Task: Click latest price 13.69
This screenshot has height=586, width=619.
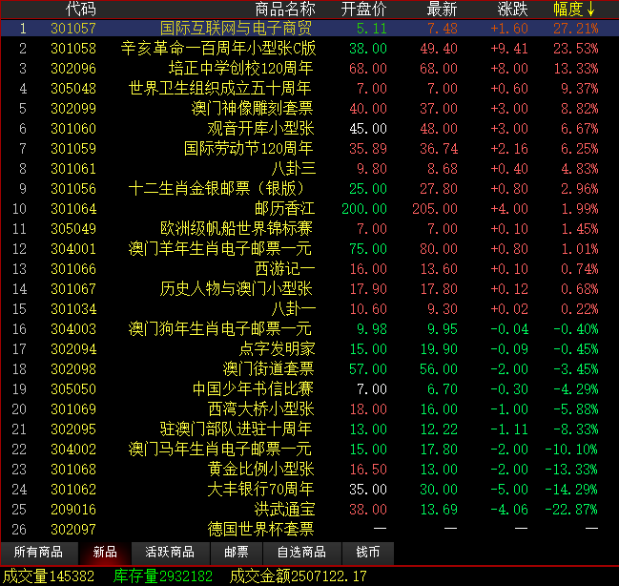Action: (439, 510)
